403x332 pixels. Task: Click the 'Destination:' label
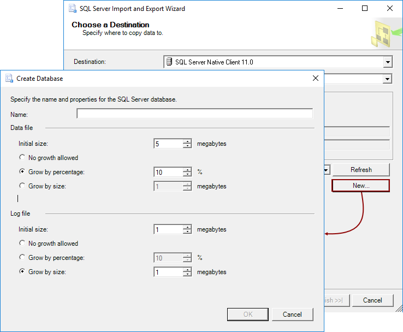tap(90, 62)
